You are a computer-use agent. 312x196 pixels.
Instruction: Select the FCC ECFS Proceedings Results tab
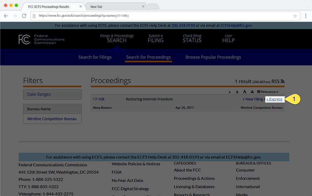tap(52, 7)
